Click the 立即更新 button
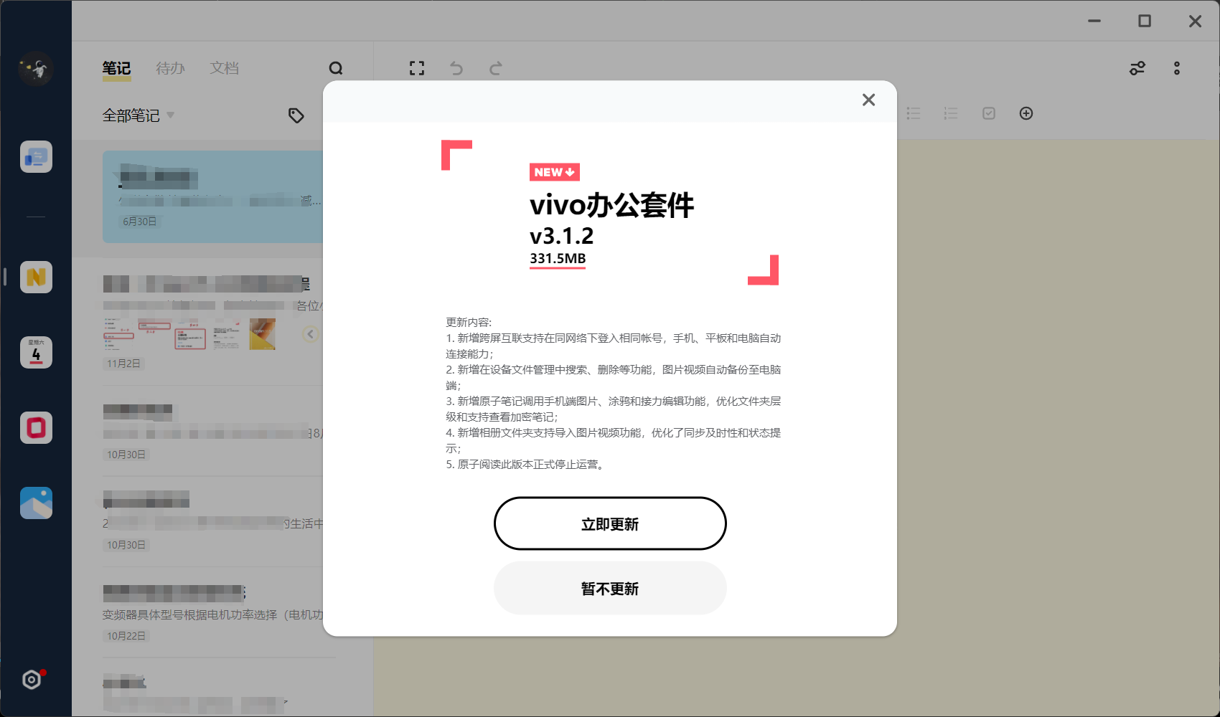 (610, 523)
